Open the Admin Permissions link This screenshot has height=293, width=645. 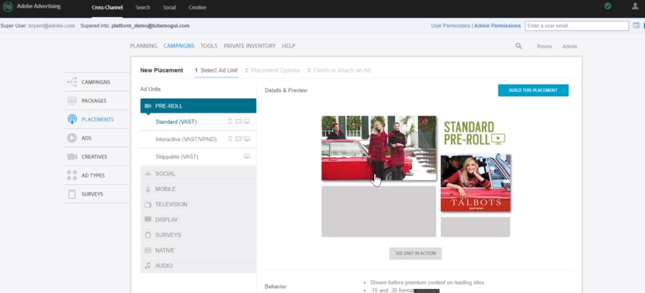tap(498, 26)
